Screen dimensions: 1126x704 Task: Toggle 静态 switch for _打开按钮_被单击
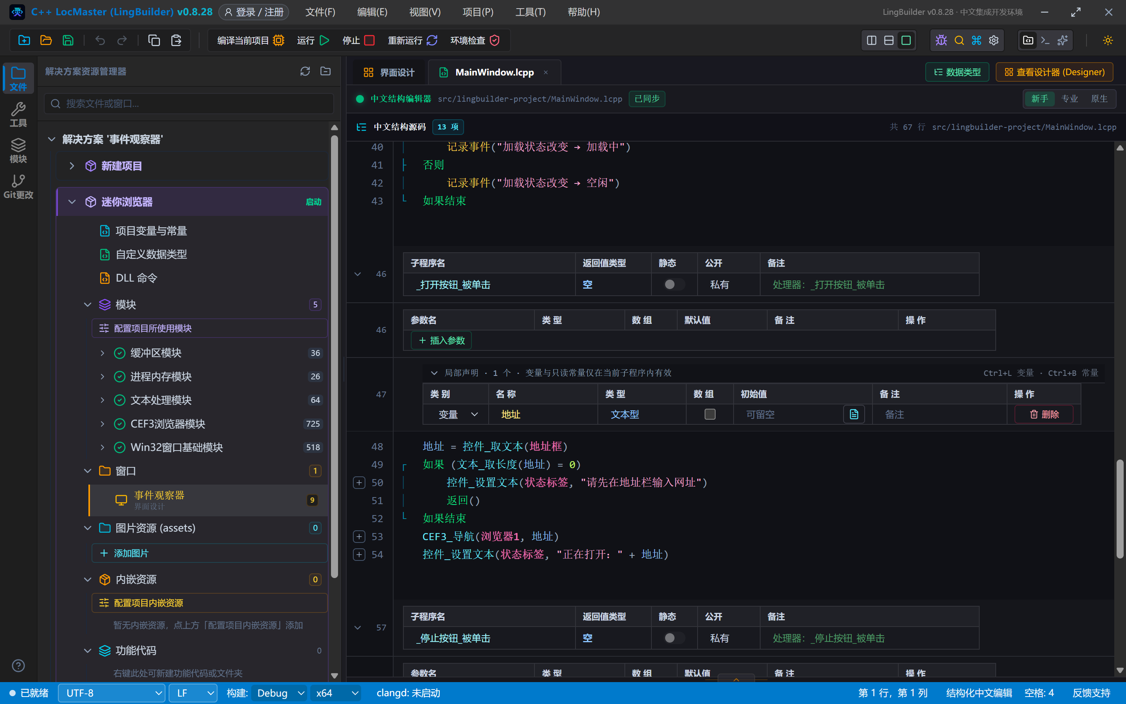(674, 284)
